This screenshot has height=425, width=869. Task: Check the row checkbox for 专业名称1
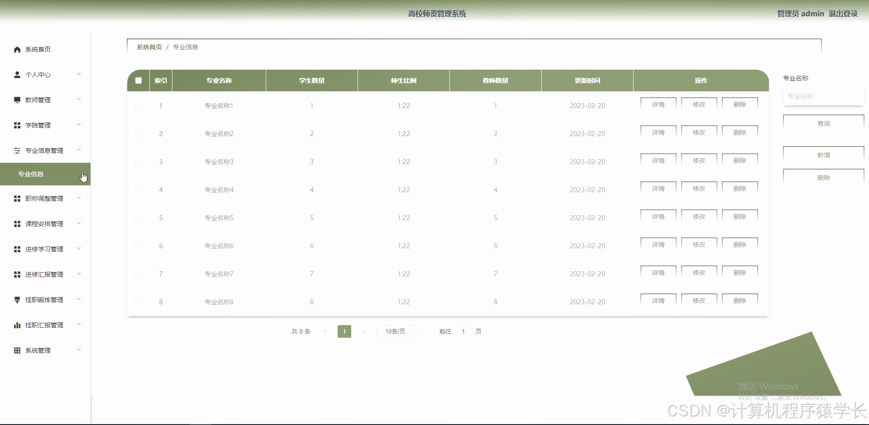(138, 106)
